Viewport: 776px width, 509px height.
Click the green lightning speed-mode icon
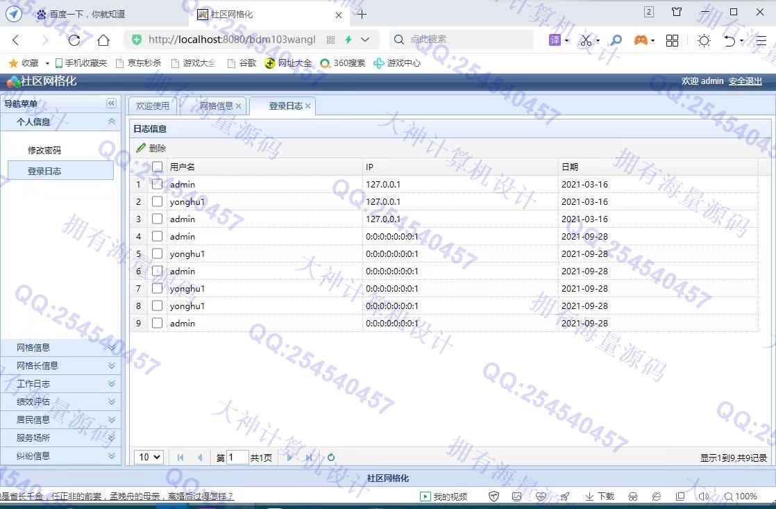coord(348,40)
